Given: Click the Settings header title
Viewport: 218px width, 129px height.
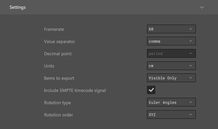Looking at the screenshot, I should [x=18, y=7].
